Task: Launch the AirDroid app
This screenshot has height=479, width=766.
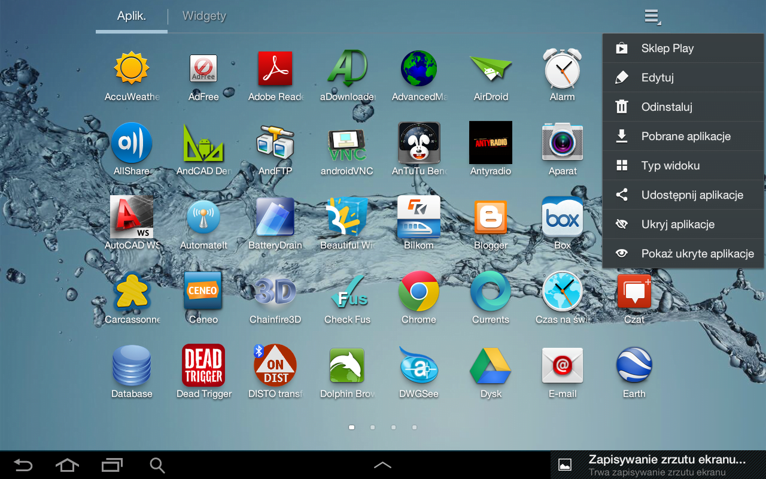Action: pos(491,69)
